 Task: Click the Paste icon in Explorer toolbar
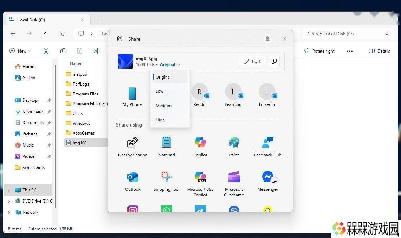80,51
